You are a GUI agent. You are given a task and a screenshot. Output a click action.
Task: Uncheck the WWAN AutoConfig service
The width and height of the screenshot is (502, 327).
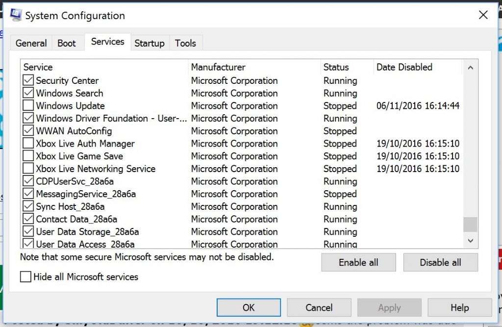click(x=28, y=131)
